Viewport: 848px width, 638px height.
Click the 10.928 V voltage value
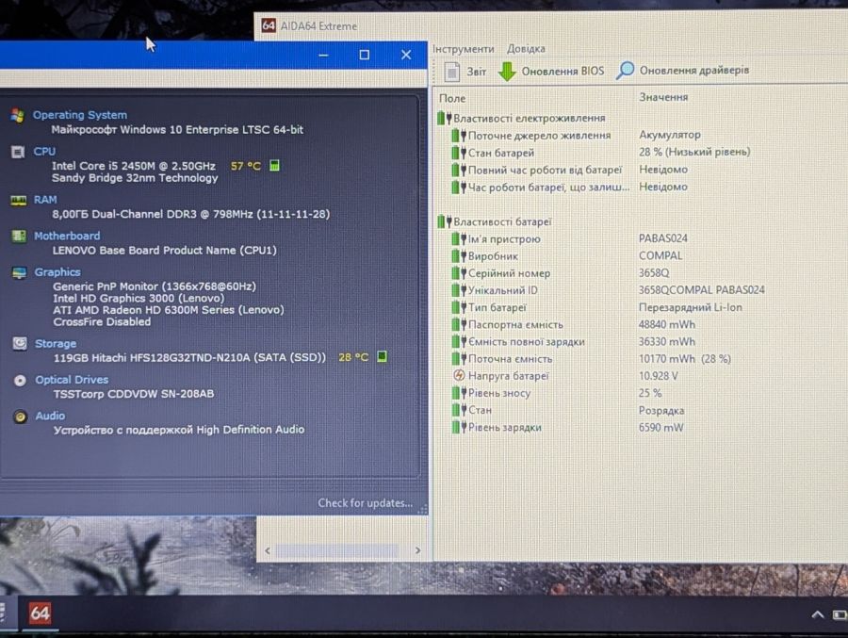(659, 376)
